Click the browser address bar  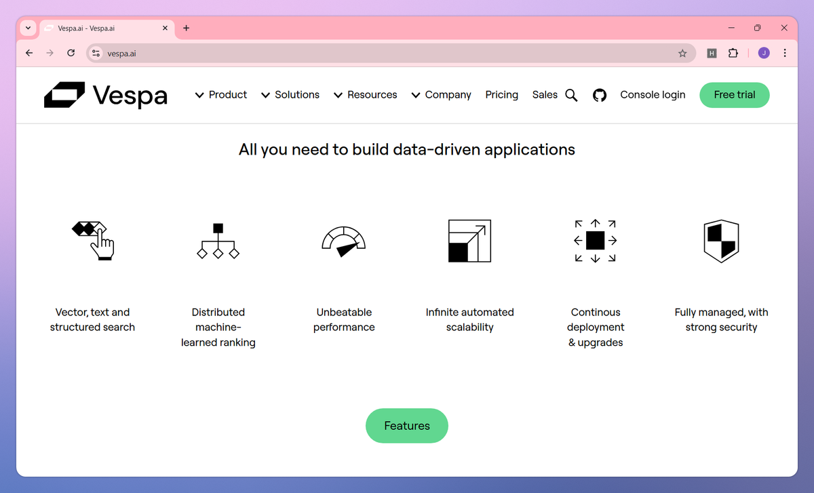[271, 53]
